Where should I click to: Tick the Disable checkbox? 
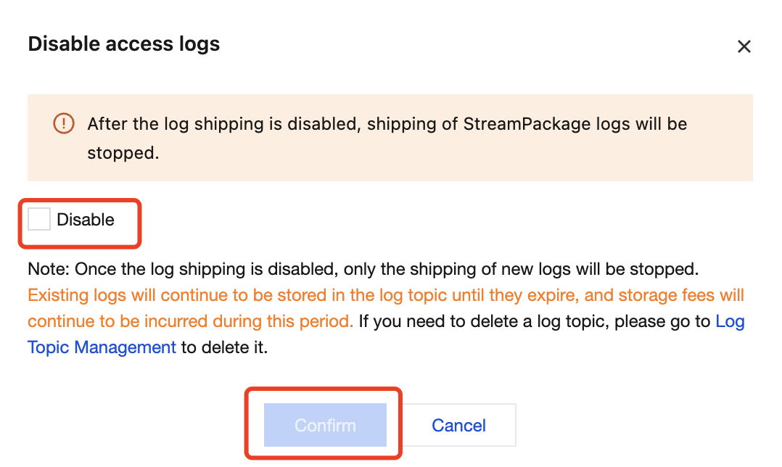39,219
